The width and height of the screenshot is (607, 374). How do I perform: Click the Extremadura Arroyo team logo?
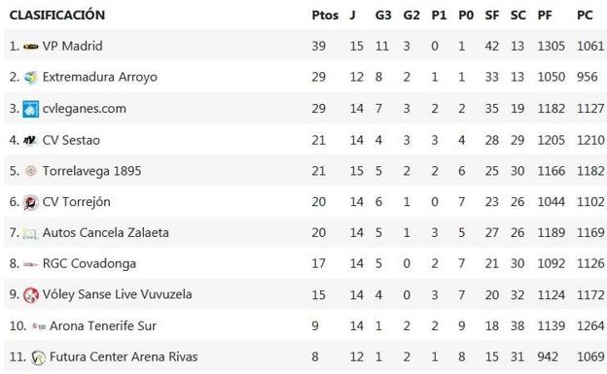[x=30, y=78]
